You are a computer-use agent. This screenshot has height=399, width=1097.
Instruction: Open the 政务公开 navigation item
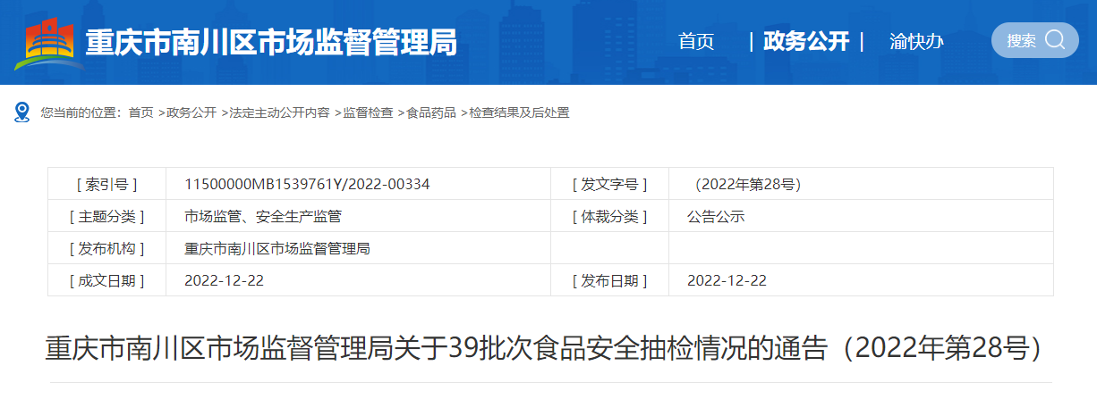coord(806,41)
